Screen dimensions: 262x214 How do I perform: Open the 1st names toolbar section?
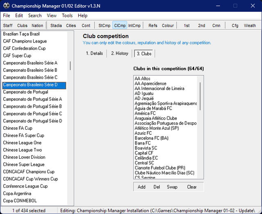click(187, 25)
